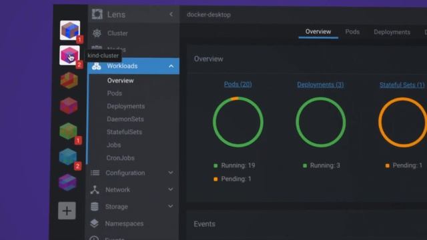This screenshot has height=240, width=427.
Task: Open DaemonSets in the sidebar
Action: point(125,119)
